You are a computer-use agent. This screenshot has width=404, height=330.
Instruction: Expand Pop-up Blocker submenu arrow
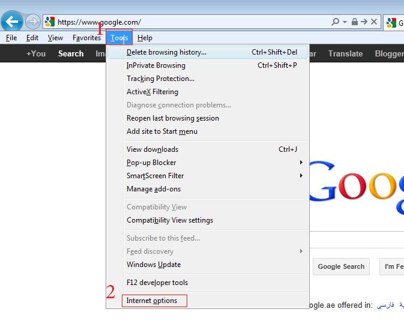coord(301,162)
